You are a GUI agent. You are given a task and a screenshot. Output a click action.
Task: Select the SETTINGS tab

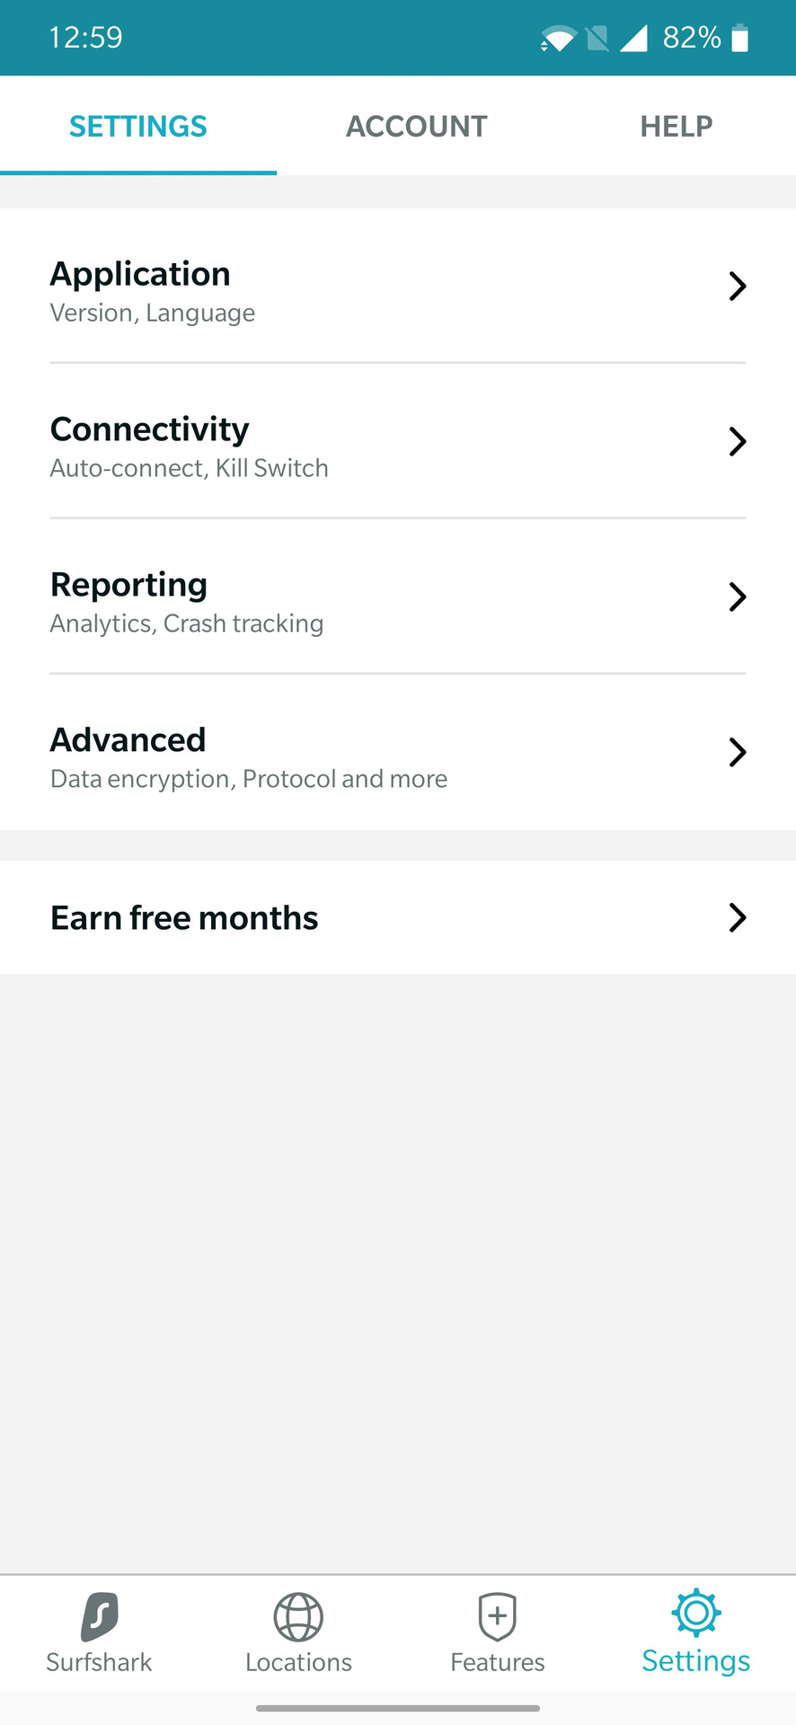pyautogui.click(x=138, y=127)
